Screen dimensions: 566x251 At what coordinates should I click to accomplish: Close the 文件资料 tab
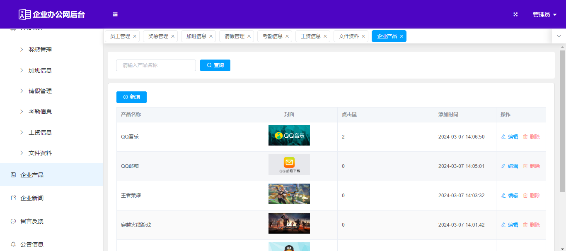pos(363,36)
